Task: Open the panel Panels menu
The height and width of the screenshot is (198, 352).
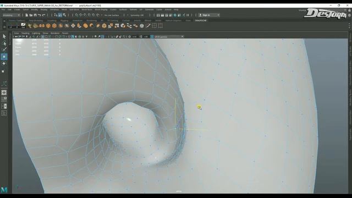Action: pyautogui.click(x=65, y=33)
